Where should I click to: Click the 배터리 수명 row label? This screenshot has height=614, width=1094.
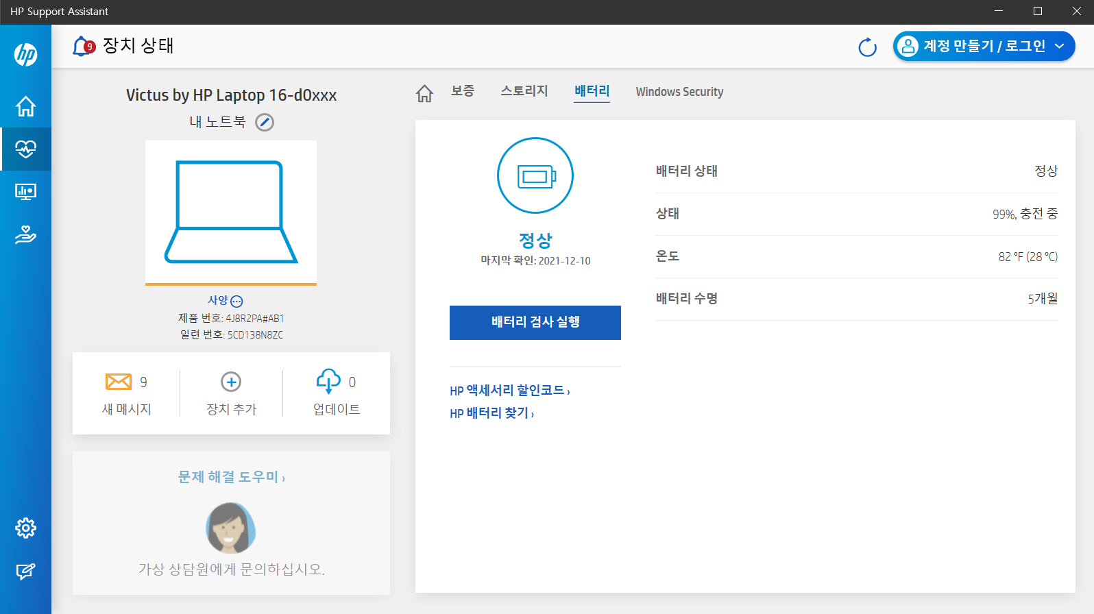(686, 299)
